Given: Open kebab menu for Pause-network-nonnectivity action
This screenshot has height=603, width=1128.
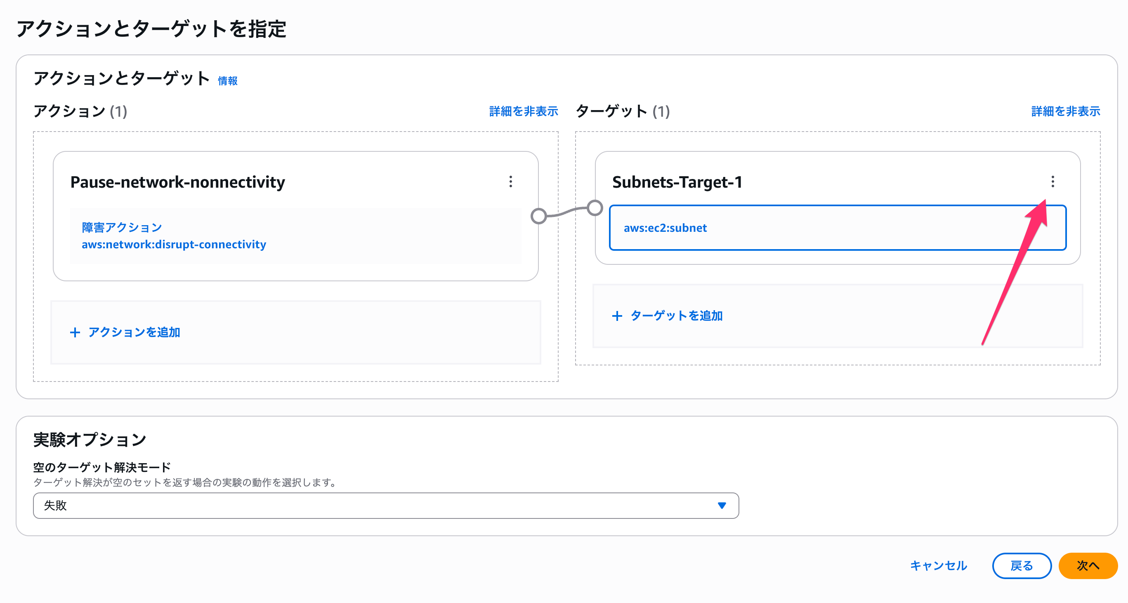Looking at the screenshot, I should click(x=511, y=181).
